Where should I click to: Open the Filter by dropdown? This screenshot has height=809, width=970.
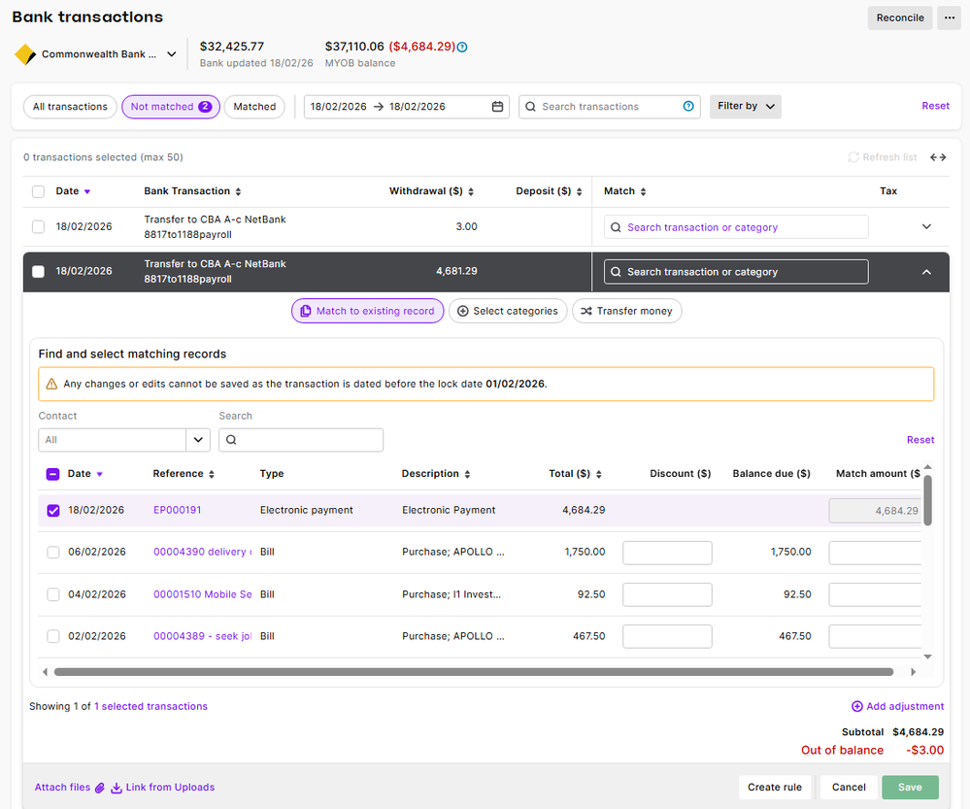(x=745, y=107)
